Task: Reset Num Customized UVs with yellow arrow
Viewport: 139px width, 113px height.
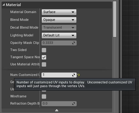Action: [79, 75]
